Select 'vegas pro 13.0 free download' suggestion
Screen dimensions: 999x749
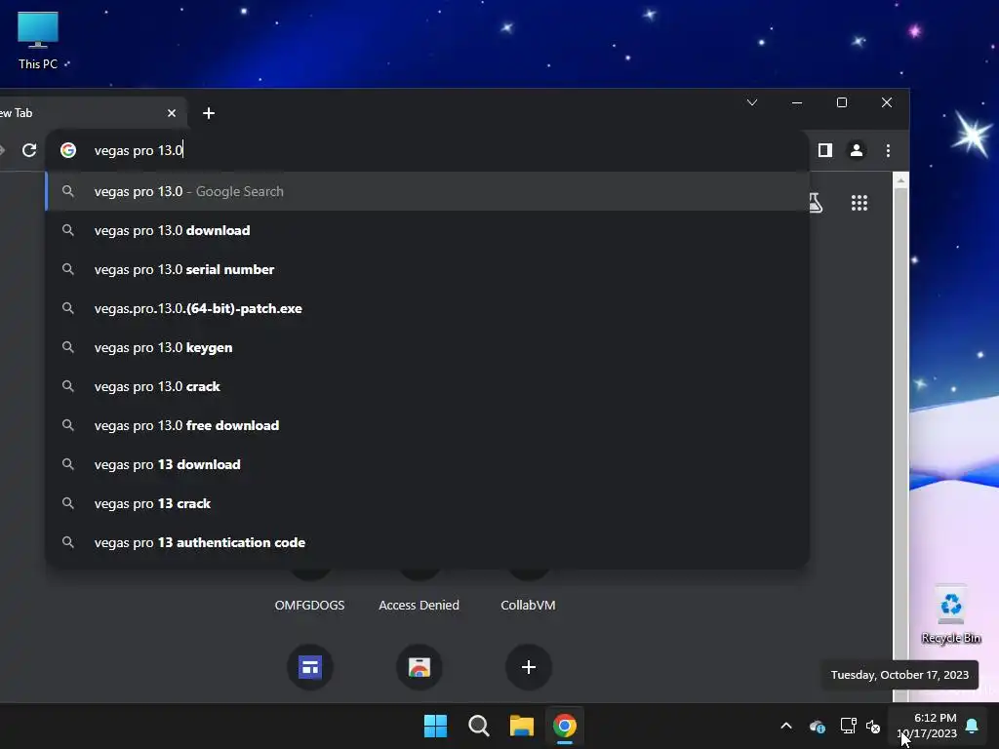coord(427,425)
